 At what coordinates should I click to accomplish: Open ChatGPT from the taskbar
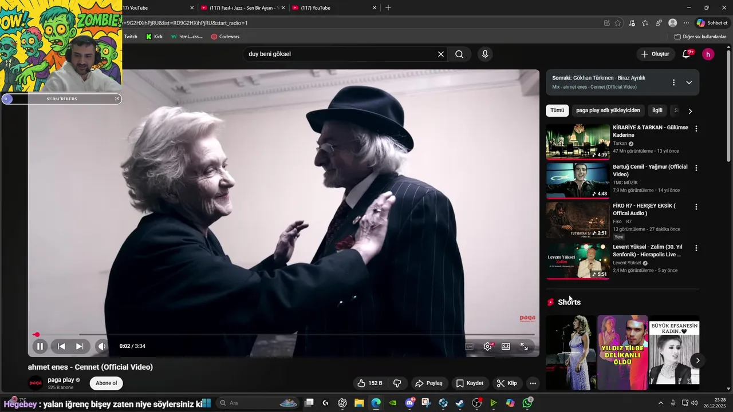pos(342,403)
